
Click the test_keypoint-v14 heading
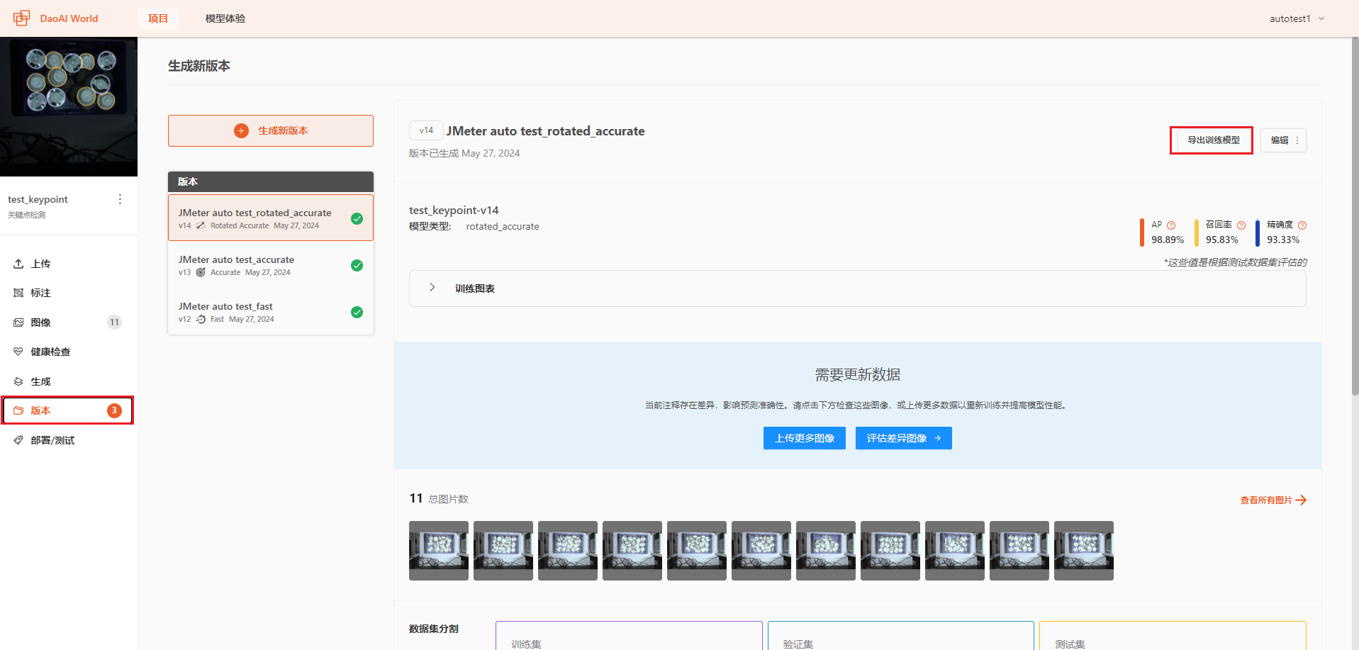click(454, 211)
